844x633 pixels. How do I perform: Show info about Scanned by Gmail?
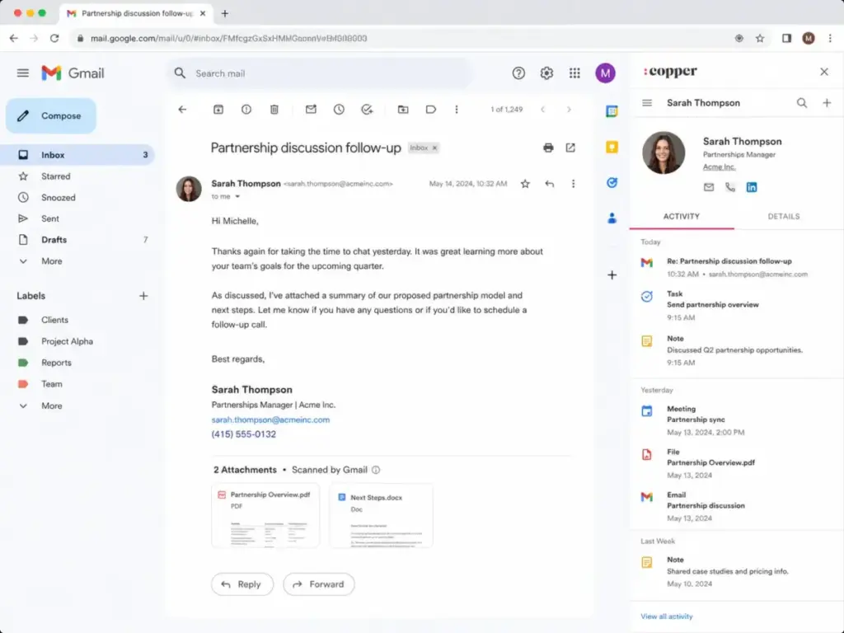(x=376, y=470)
